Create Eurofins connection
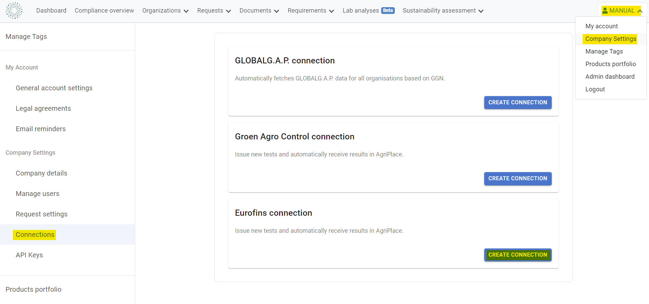Screen dimensions: 649x304 click(518, 255)
